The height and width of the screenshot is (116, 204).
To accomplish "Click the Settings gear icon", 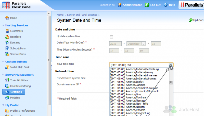I will coord(7,92).
